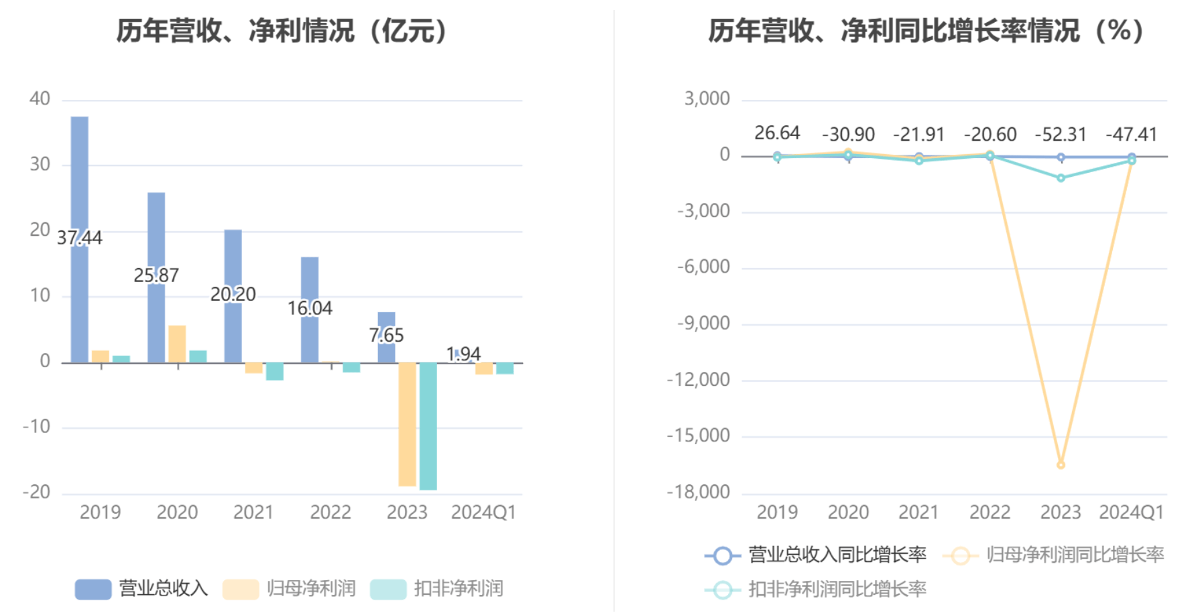Click the 2020 orange net profit bar

(177, 344)
